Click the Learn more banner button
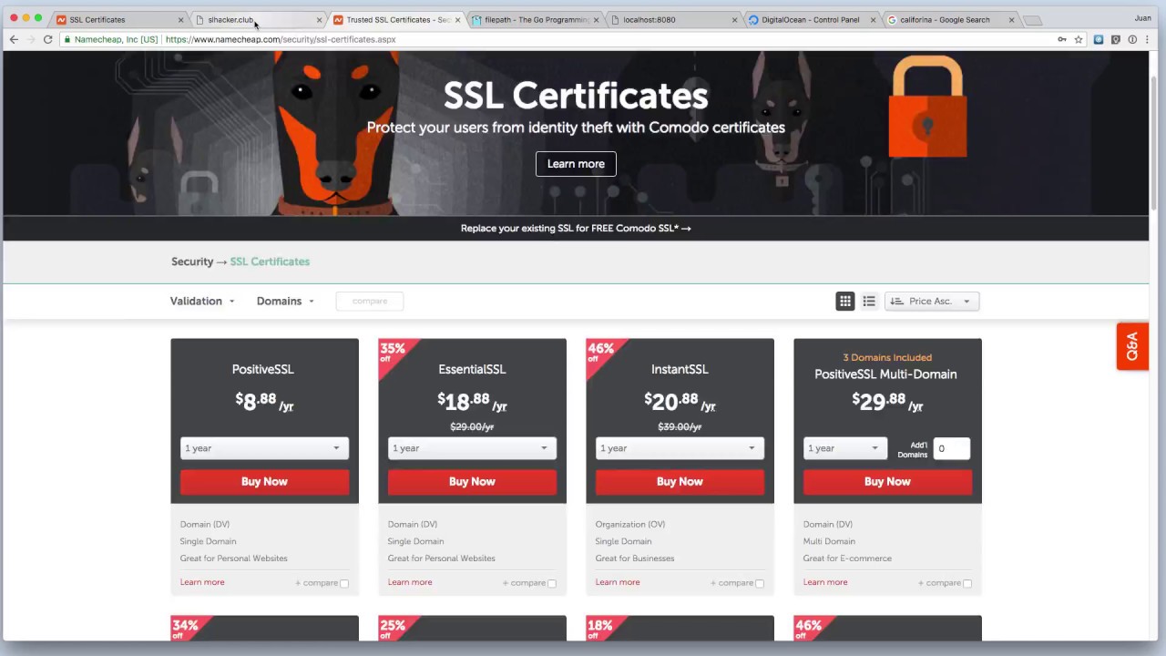Viewport: 1166px width, 656px height. pyautogui.click(x=576, y=164)
